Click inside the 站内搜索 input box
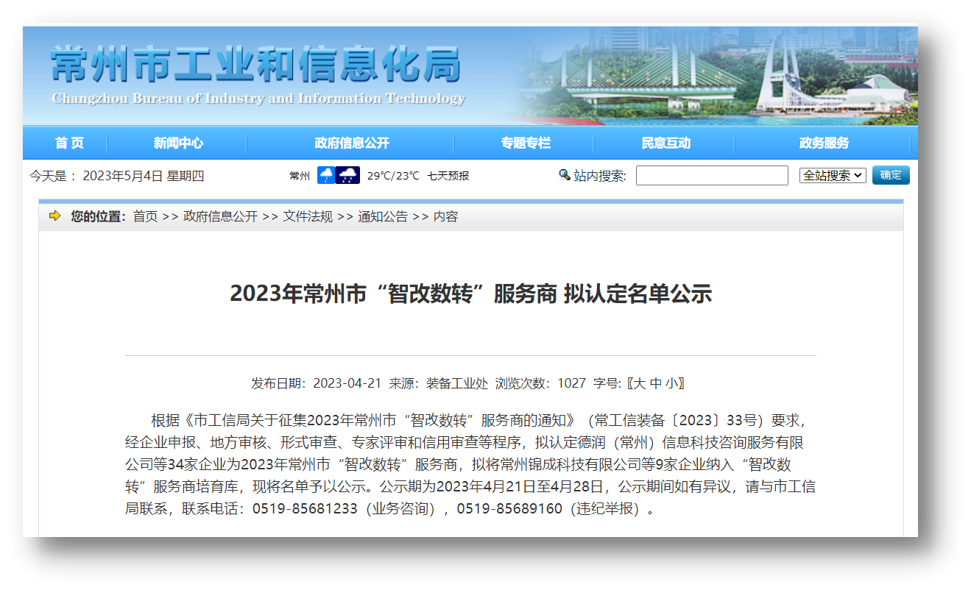 [x=711, y=175]
